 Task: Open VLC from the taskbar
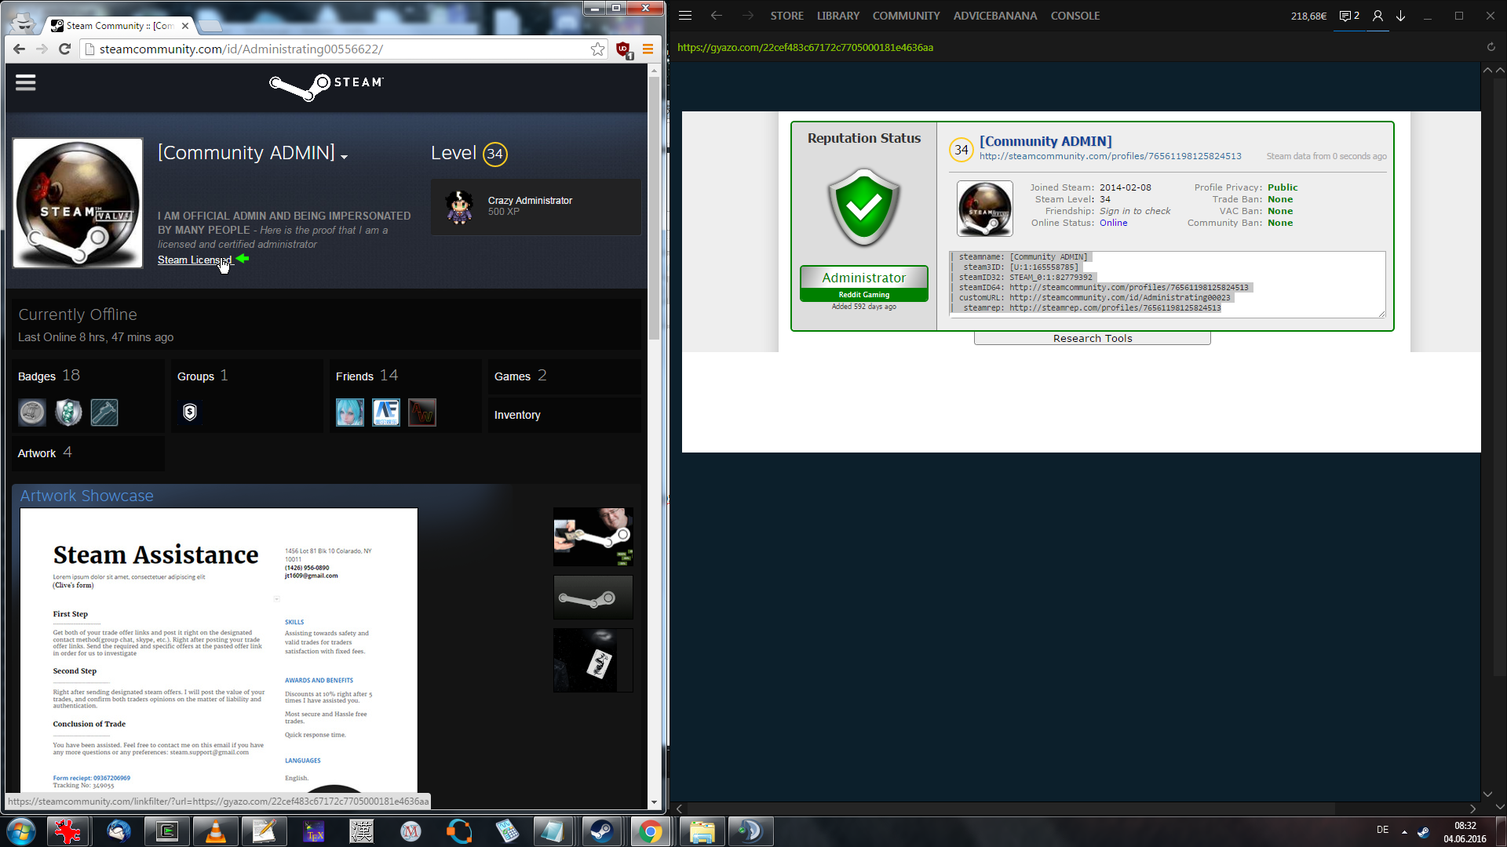215,831
